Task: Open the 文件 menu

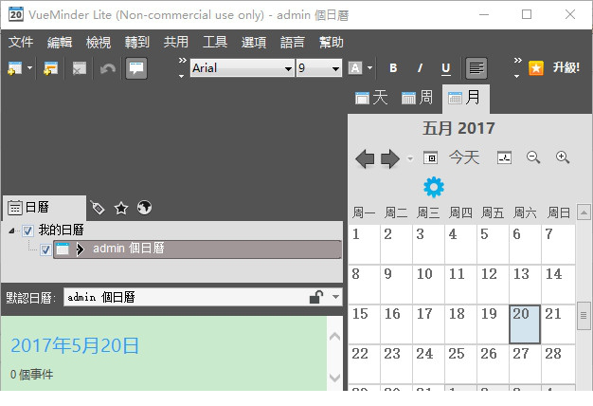Action: (21, 42)
